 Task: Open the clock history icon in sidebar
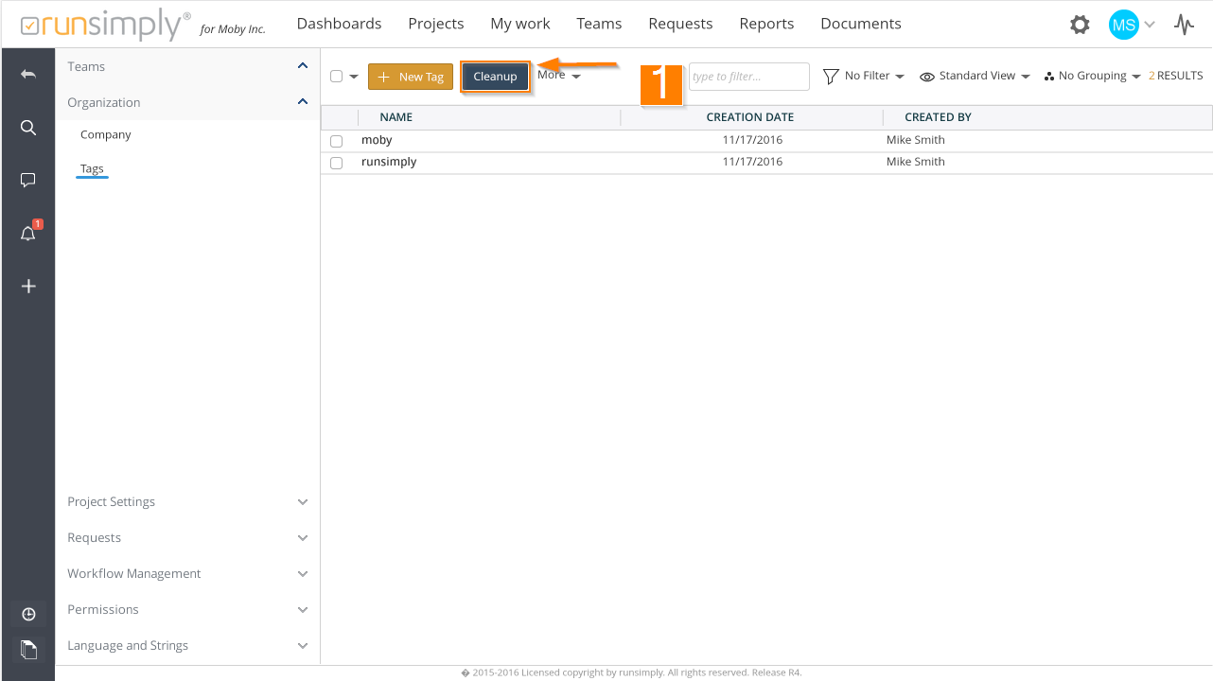(x=28, y=615)
